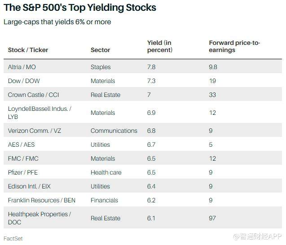This screenshot has width=286, height=245.
Task: Click the Forward price-to-earnings header
Action: 234,46
